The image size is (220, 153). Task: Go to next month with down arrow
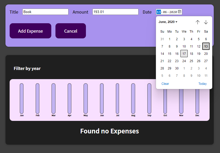point(206,22)
